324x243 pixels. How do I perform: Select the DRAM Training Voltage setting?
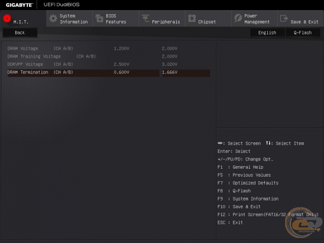pos(109,56)
